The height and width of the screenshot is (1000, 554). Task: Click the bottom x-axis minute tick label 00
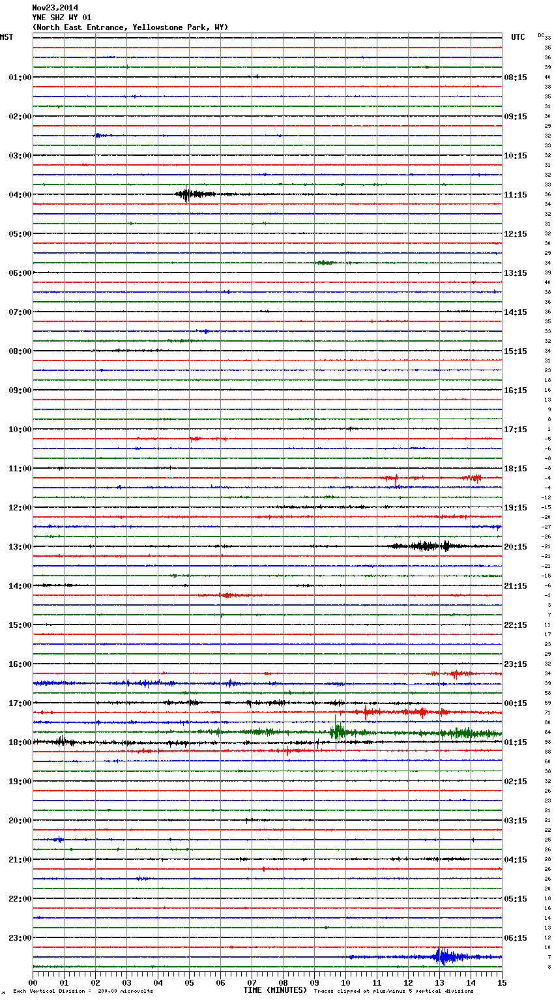pyautogui.click(x=33, y=982)
